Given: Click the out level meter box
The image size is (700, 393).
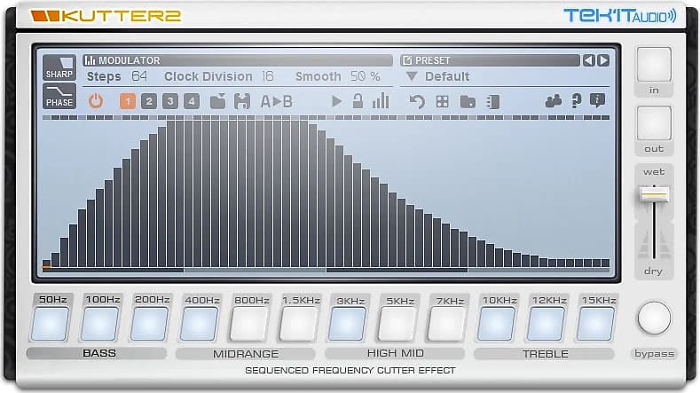Looking at the screenshot, I should point(654,123).
